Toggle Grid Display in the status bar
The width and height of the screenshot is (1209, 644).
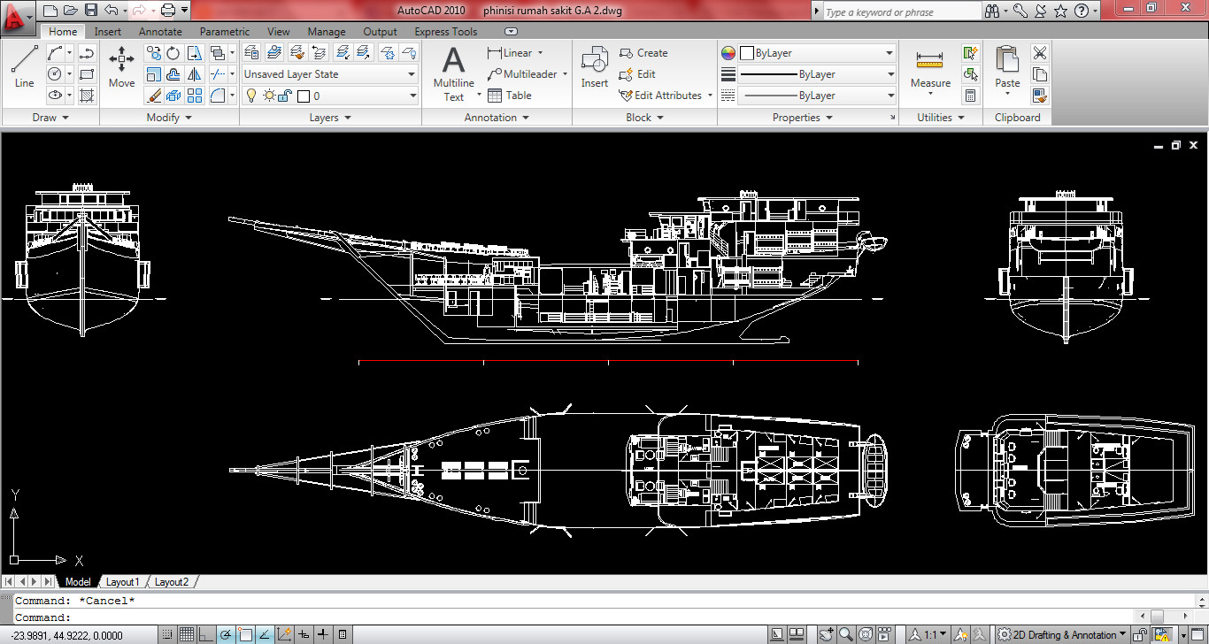(187, 633)
